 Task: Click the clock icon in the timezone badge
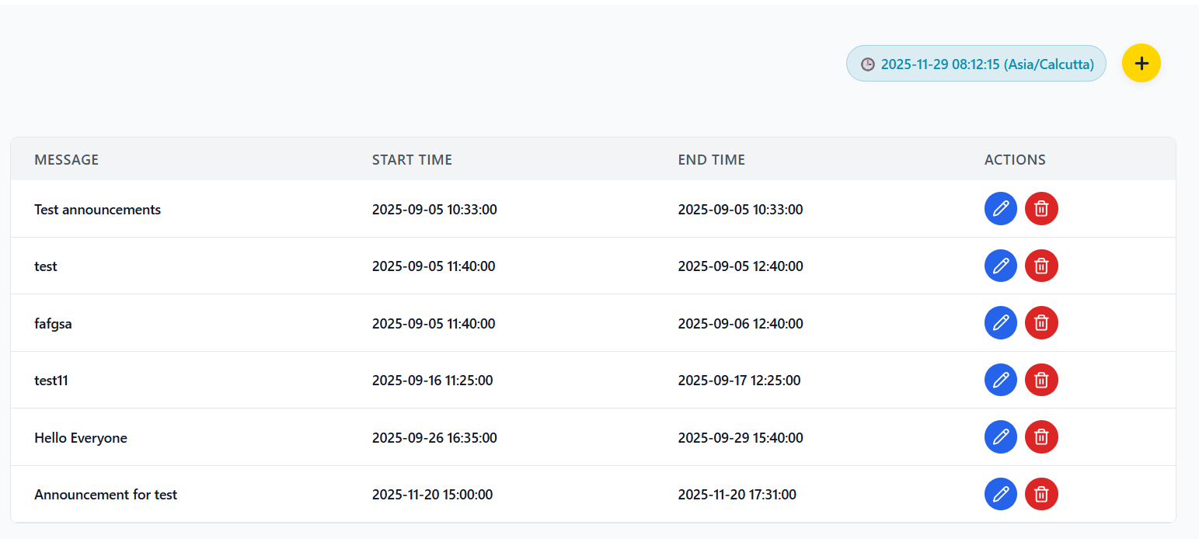(868, 64)
